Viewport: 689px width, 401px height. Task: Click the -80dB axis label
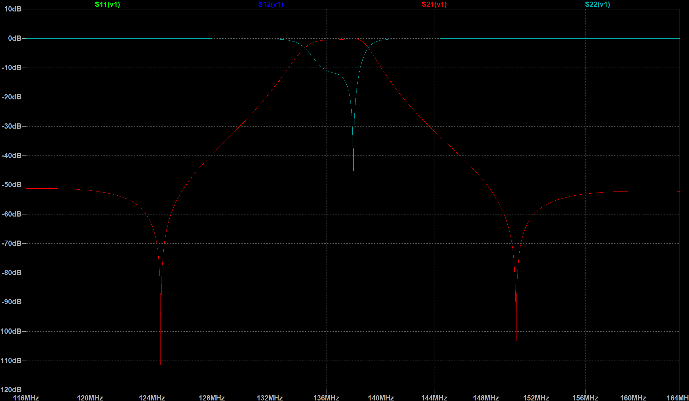coord(12,272)
